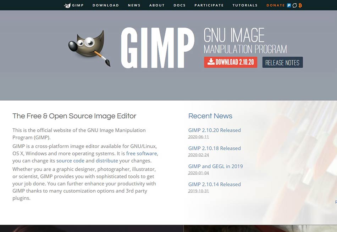
Task: Follow the distribute link
Action: pos(107,161)
